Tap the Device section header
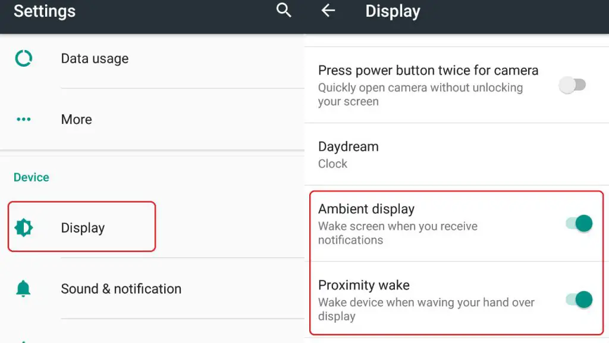Image resolution: width=609 pixels, height=343 pixels. point(32,177)
